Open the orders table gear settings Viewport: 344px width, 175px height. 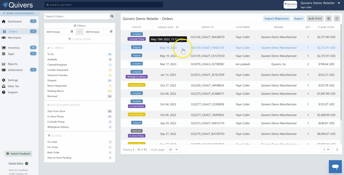pos(329,19)
